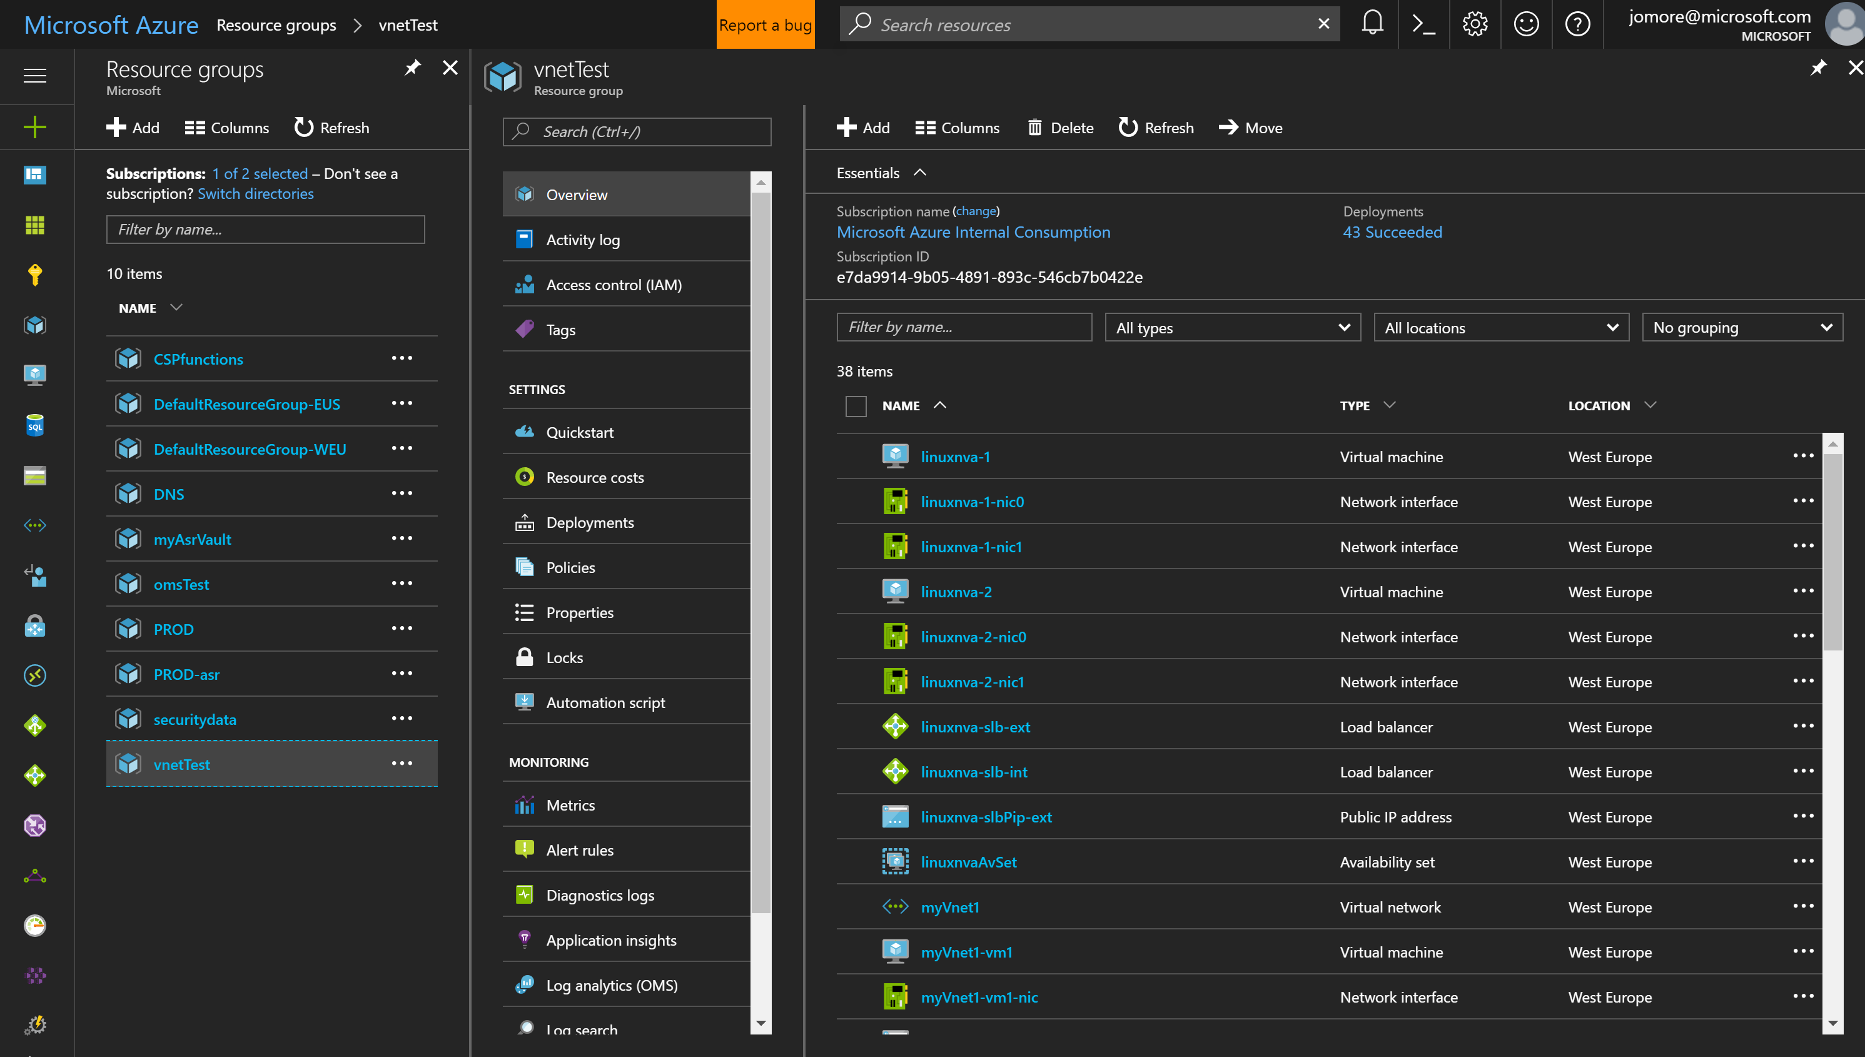1865x1057 pixels.
Task: Open the notifications bell
Action: pos(1372,24)
